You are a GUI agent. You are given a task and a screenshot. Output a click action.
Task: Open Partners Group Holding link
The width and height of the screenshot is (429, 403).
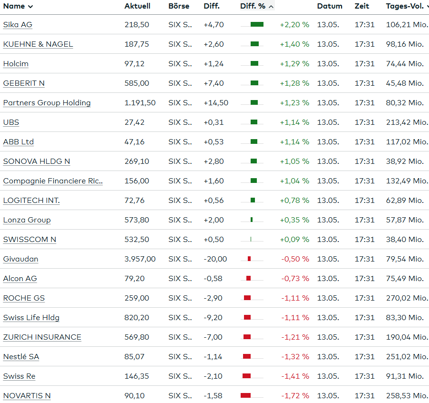(x=47, y=103)
